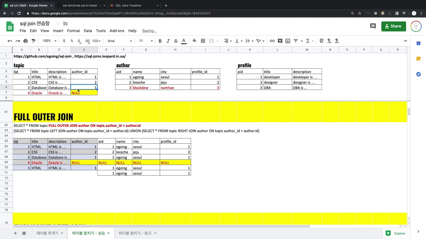Toggle italic formatting
The width and height of the screenshot is (426, 239).
(x=168, y=41)
